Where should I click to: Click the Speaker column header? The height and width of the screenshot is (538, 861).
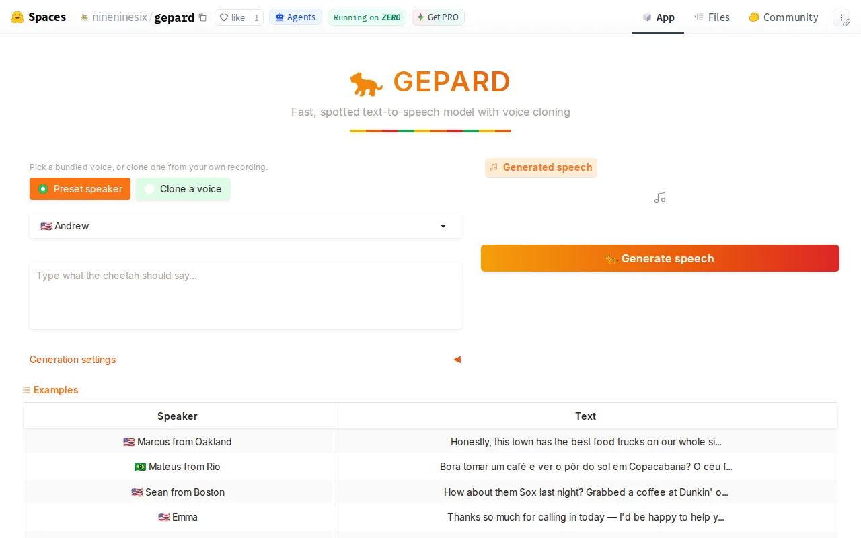178,416
